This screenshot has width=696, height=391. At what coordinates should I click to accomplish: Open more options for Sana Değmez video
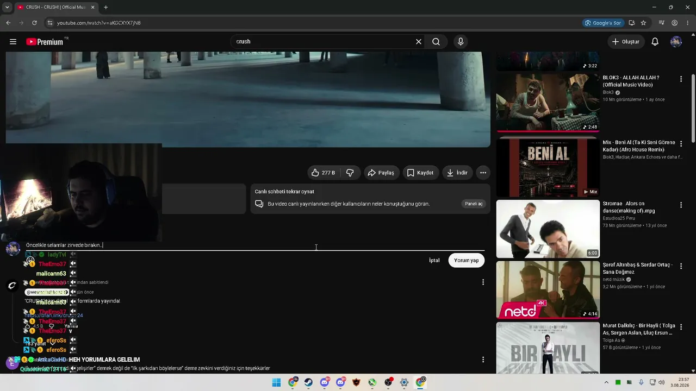click(681, 266)
